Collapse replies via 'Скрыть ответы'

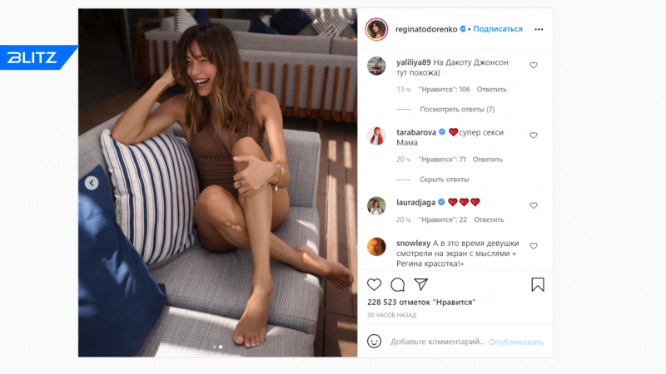click(445, 180)
